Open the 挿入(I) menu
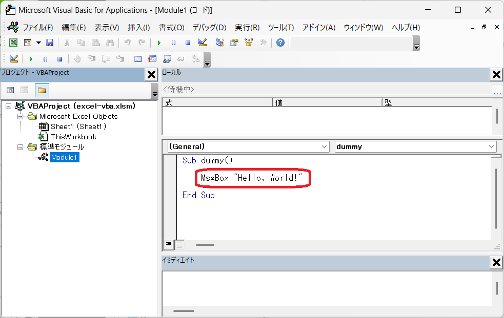This screenshot has width=504, height=318. coord(139,28)
